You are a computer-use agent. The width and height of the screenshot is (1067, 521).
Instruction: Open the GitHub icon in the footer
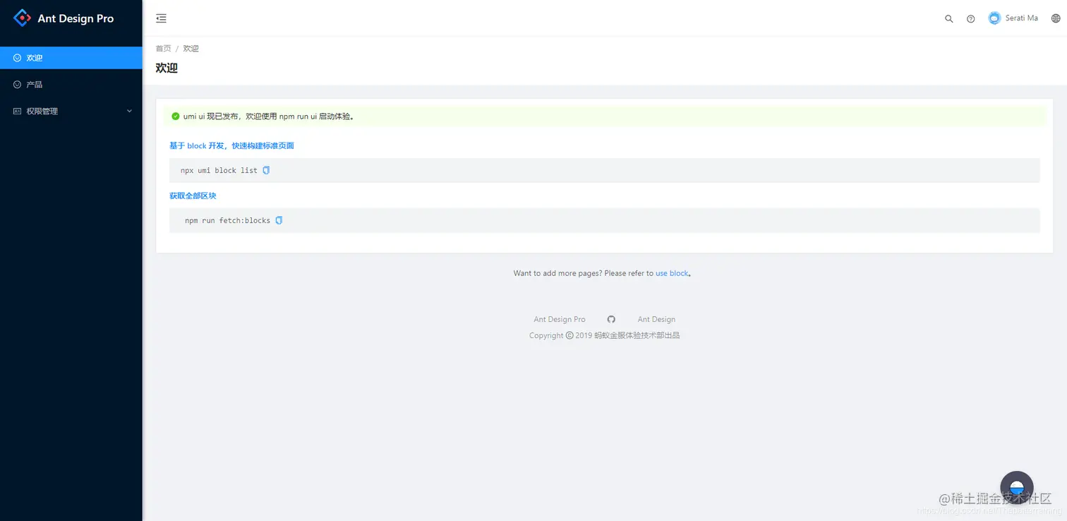click(x=610, y=319)
